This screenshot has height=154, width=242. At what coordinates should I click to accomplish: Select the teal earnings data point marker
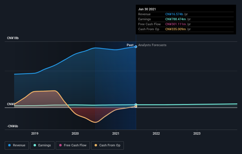[x=136, y=105]
